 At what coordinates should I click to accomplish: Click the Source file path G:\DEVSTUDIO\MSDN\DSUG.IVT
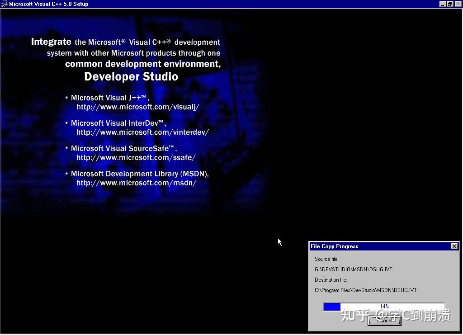click(x=353, y=269)
